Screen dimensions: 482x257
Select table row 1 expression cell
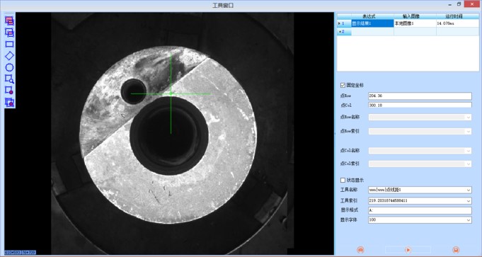point(372,23)
